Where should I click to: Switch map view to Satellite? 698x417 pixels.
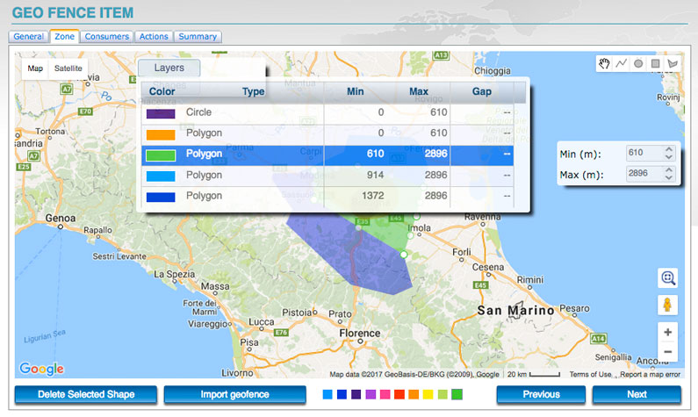[x=68, y=68]
